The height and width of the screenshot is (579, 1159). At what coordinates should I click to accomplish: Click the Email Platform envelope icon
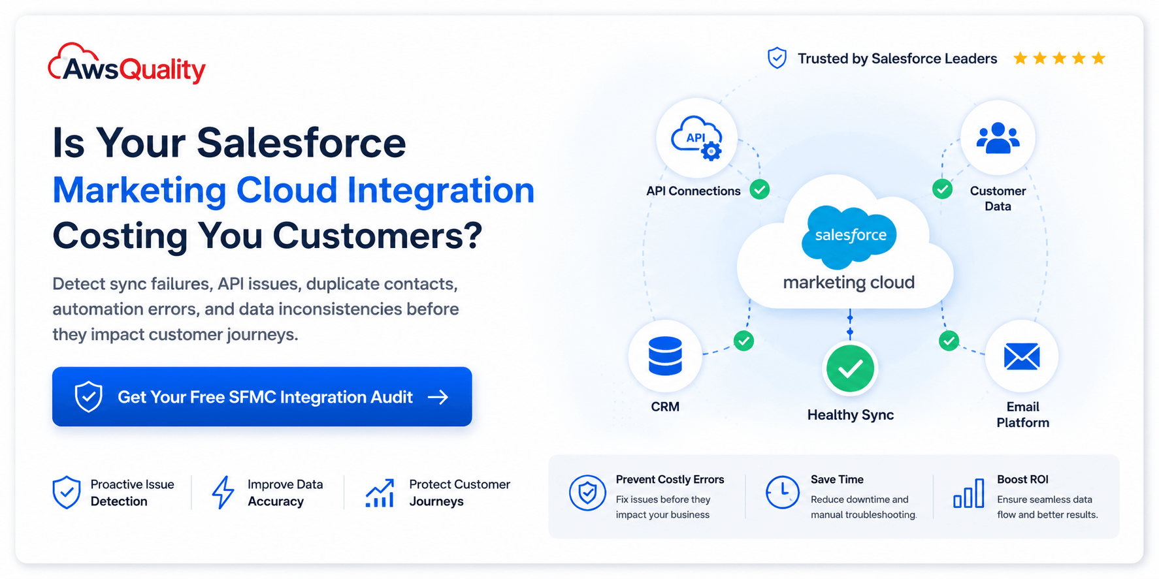click(x=1022, y=356)
